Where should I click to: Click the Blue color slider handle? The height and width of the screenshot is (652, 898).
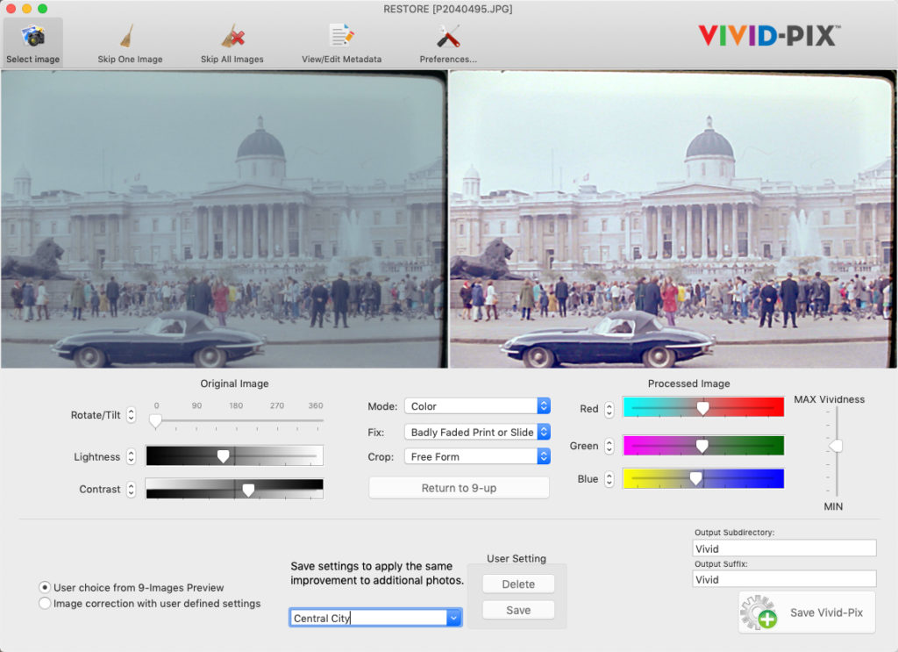(x=695, y=478)
